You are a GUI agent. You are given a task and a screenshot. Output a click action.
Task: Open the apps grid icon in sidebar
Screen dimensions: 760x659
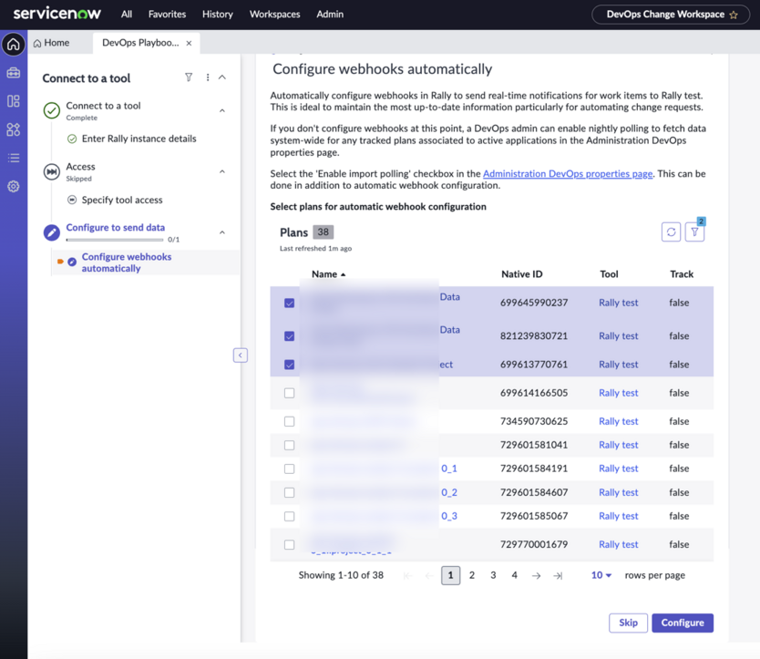[14, 129]
